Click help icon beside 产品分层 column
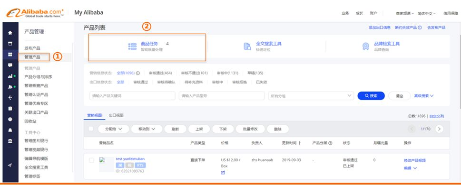The image size is (461, 185). click(330, 143)
